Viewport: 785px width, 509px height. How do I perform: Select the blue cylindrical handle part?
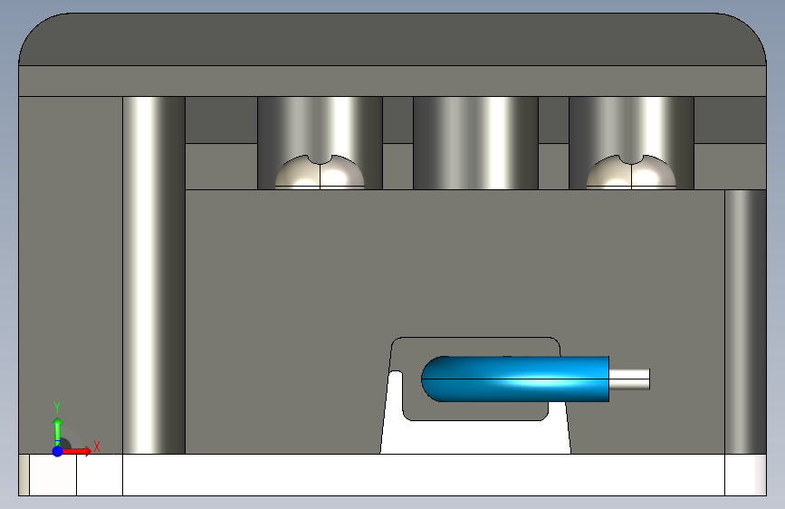click(516, 379)
